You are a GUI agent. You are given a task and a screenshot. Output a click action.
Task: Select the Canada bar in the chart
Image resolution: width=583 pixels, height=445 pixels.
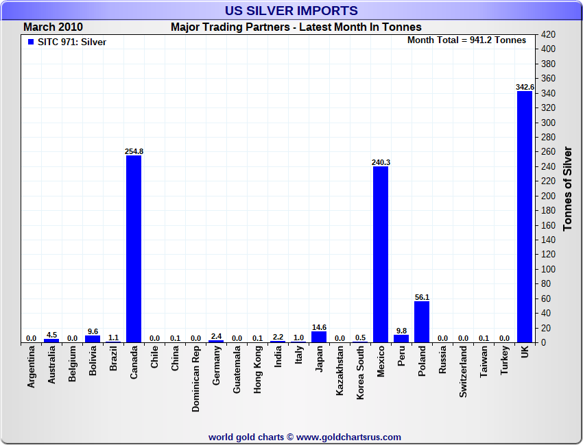(134, 249)
